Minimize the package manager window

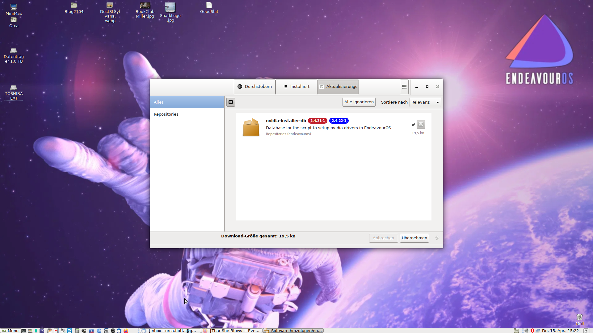[x=417, y=87]
